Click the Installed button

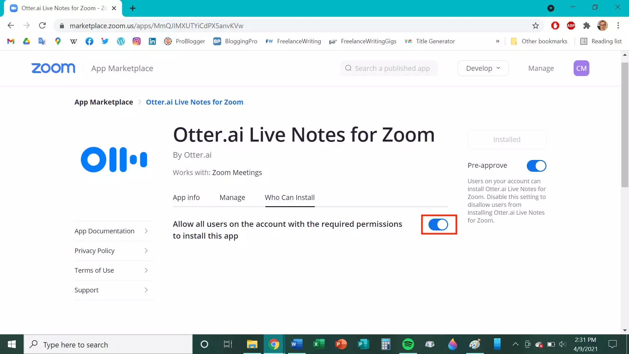[x=507, y=140]
